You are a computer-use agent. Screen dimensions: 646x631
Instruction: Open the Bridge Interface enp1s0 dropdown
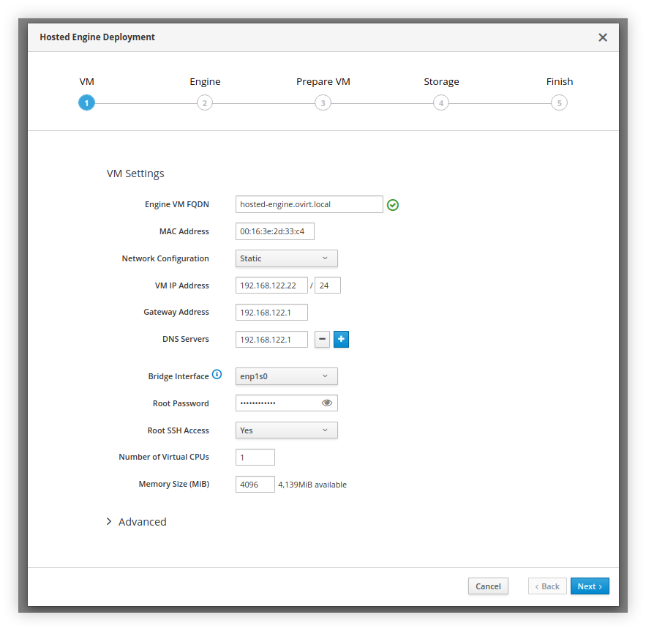pyautogui.click(x=286, y=376)
